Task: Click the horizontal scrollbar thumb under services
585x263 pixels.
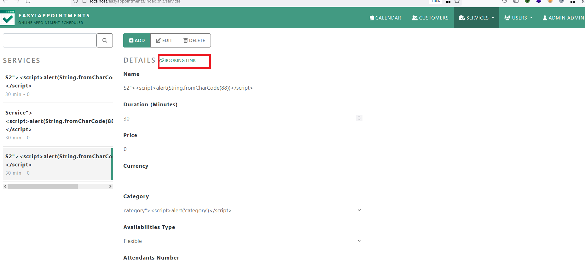Action: coord(43,187)
